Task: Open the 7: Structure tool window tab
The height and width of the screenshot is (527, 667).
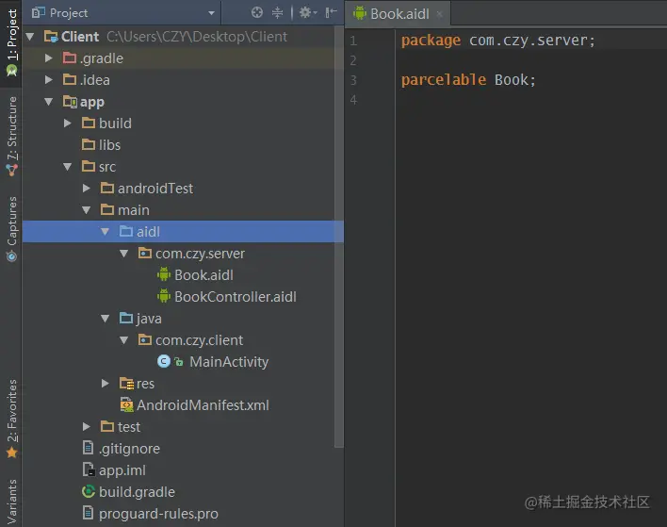Action: pos(11,136)
